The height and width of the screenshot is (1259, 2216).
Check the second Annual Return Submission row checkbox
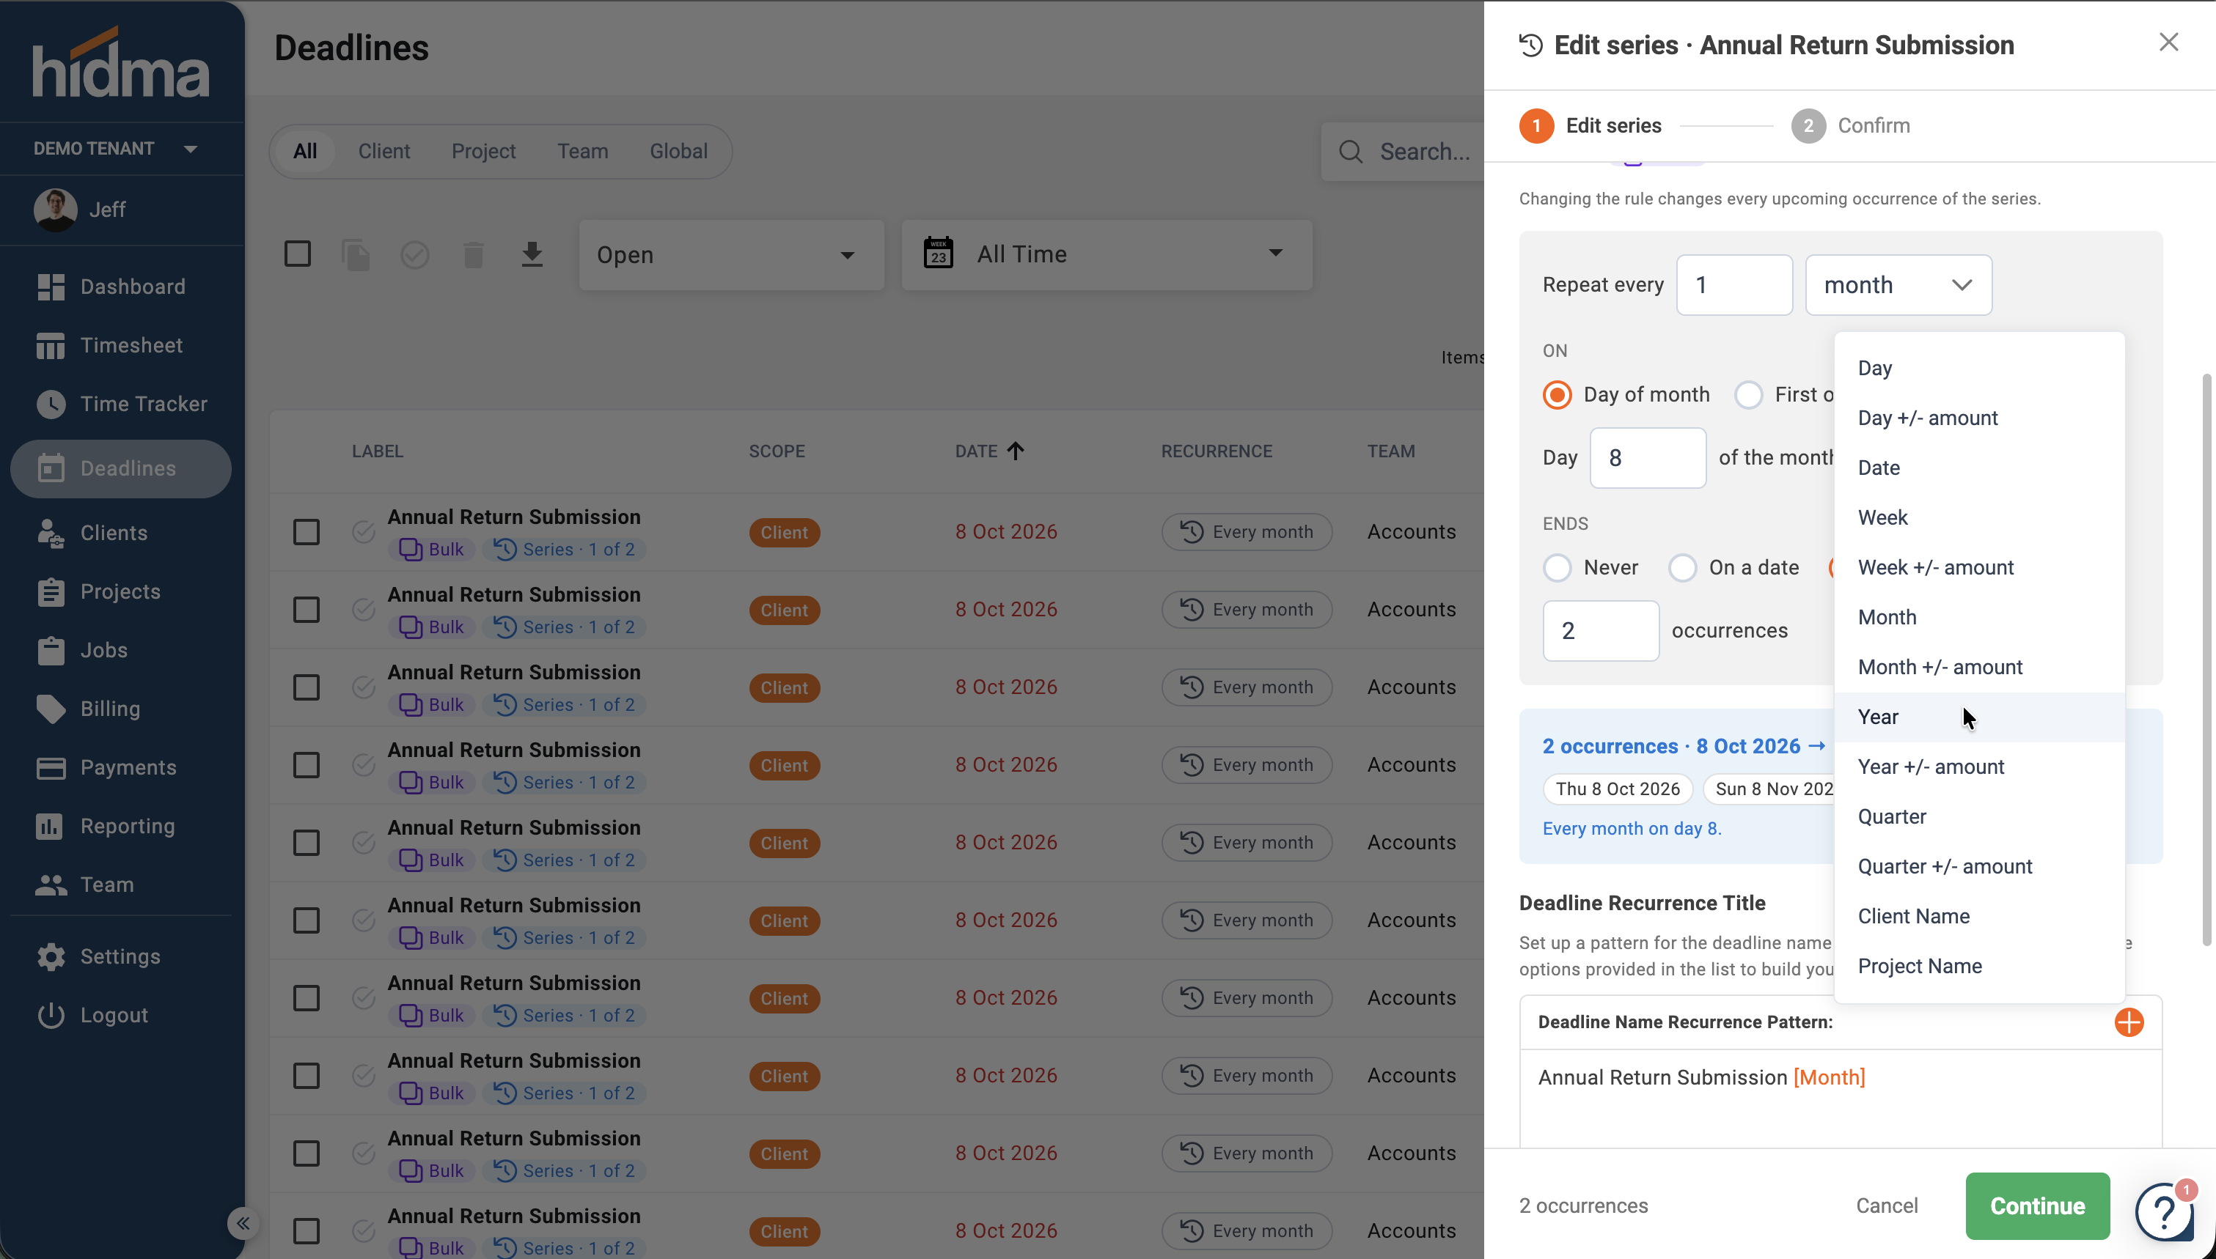(307, 610)
